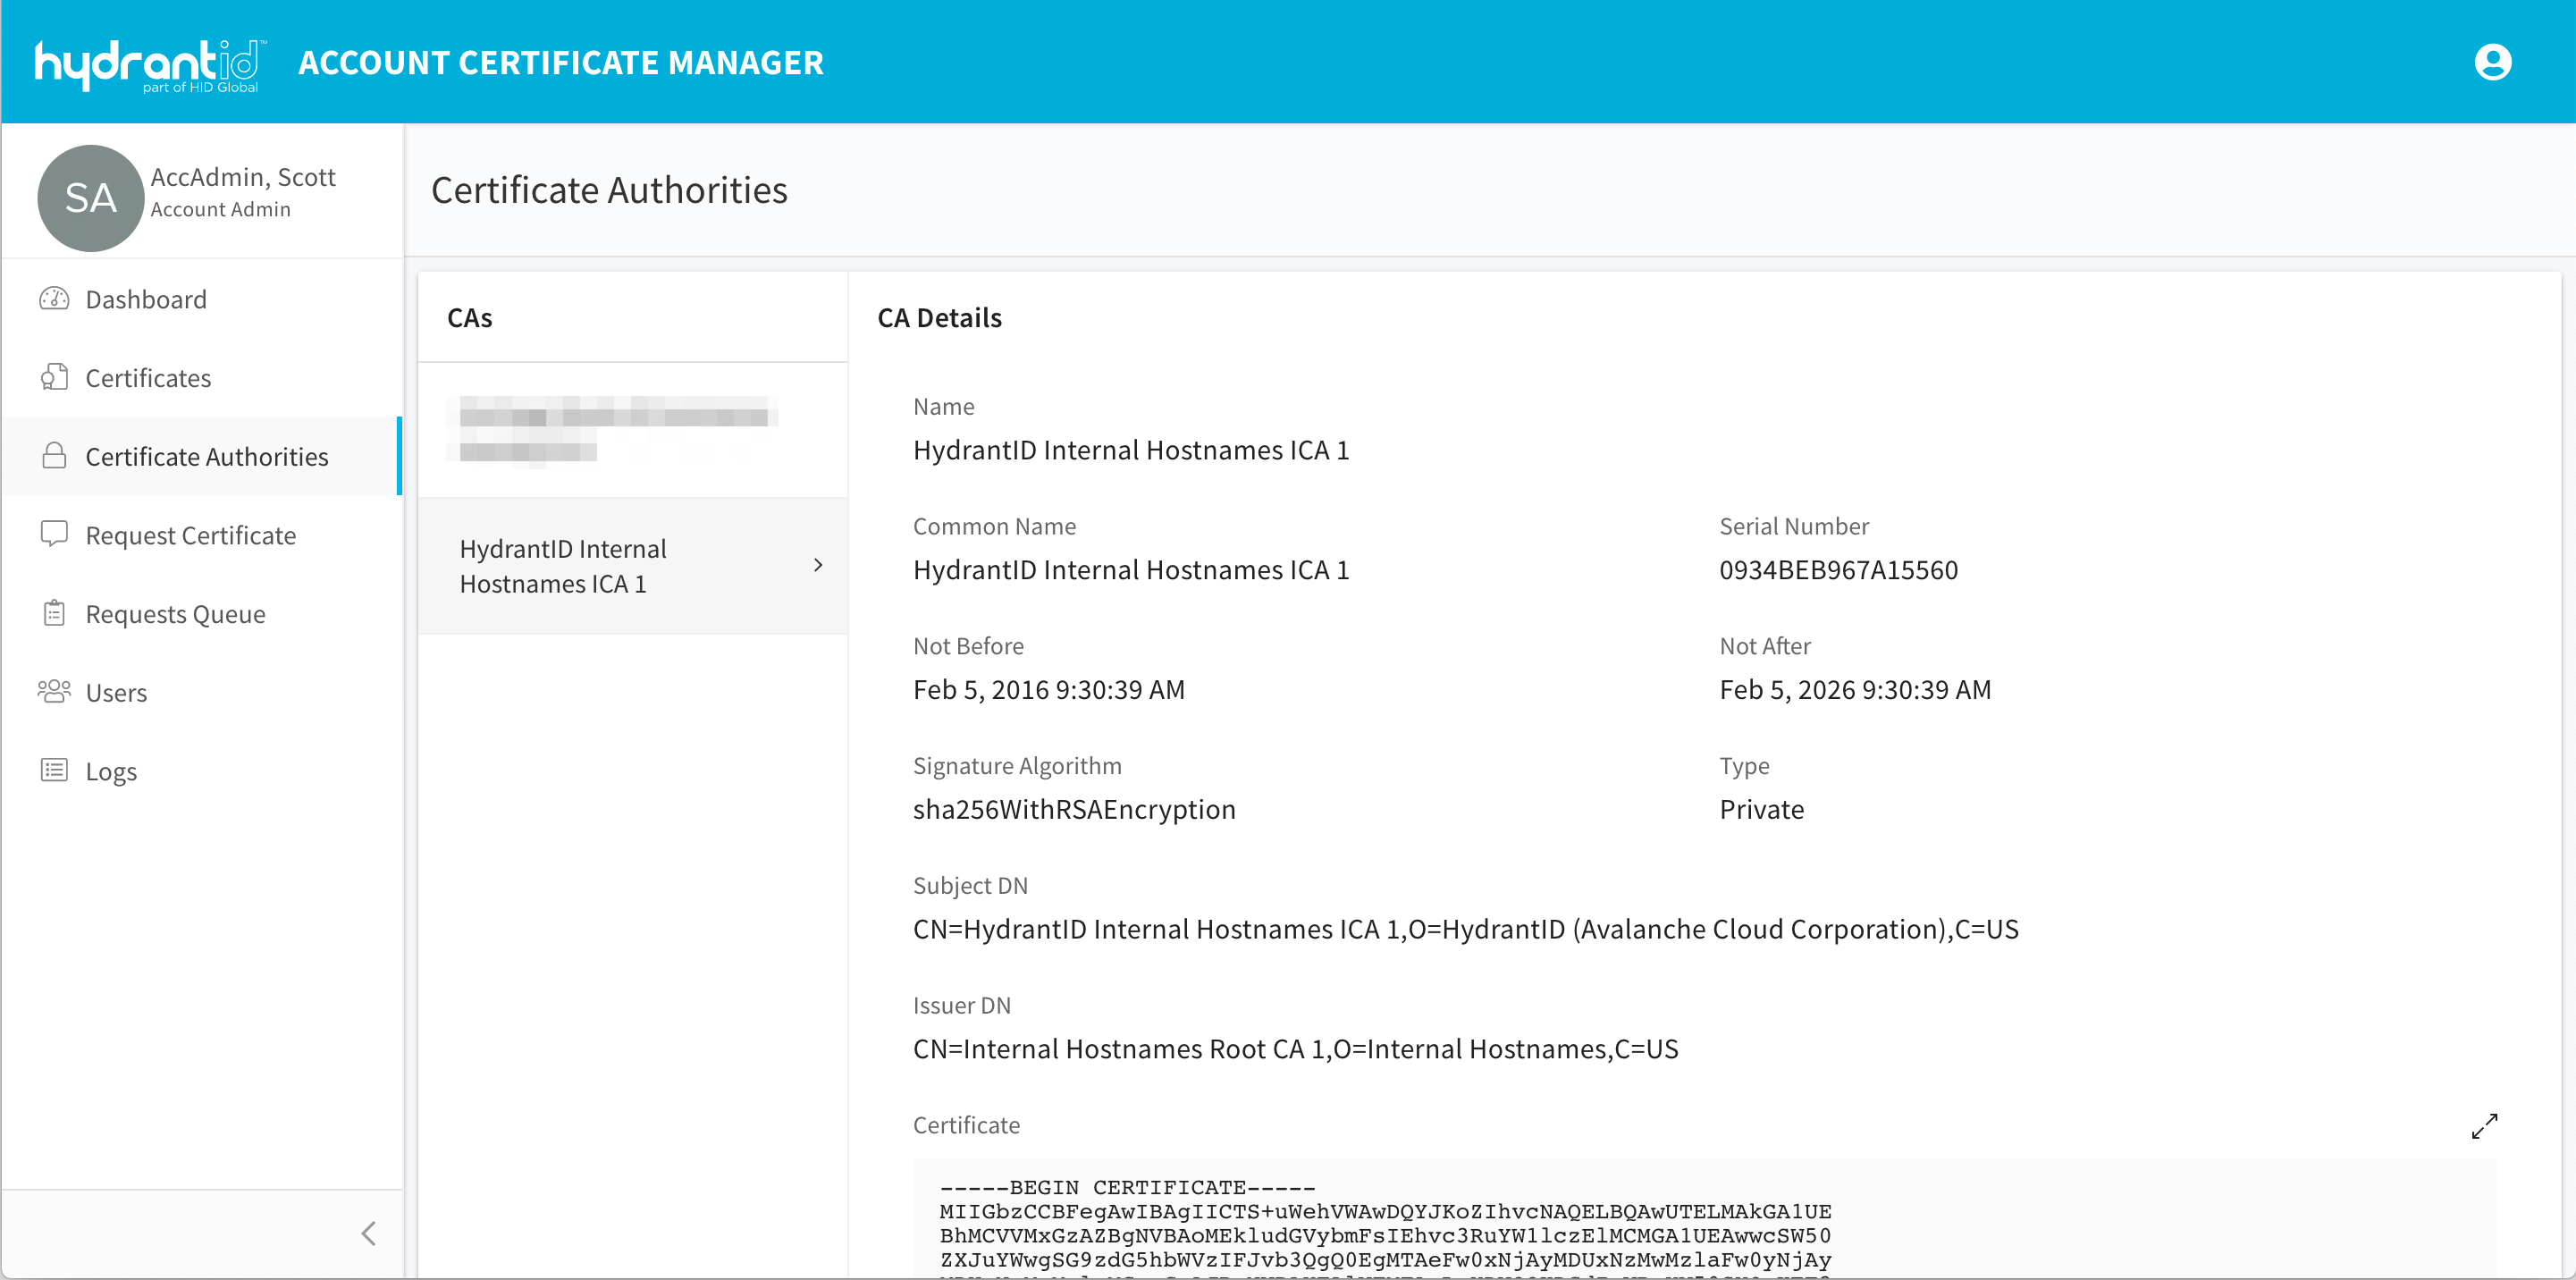Click Not Before date Feb 5, 2016
The width and height of the screenshot is (2576, 1280).
point(1048,690)
